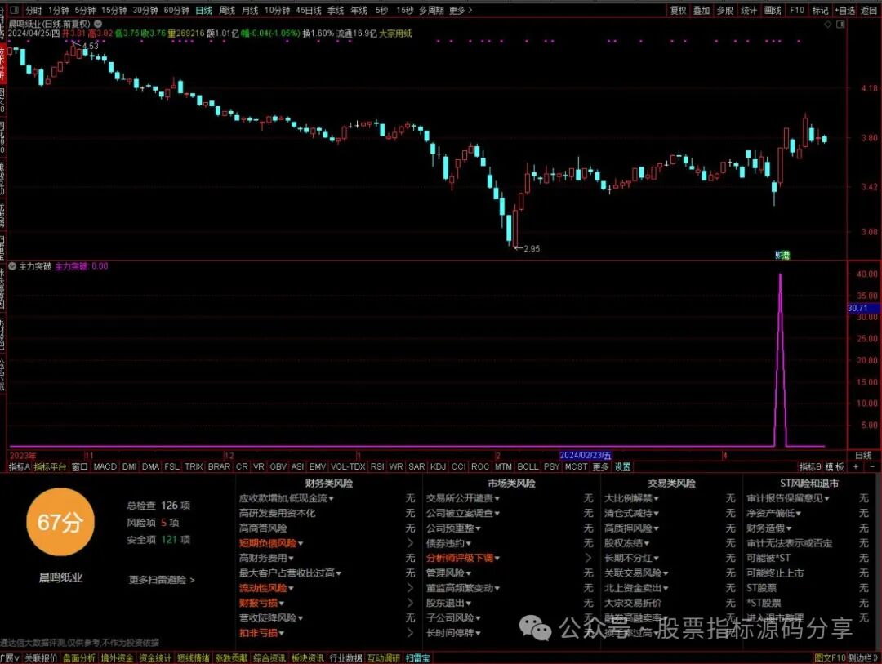
Task: Switch to the 5分钟 timeframe
Action: tap(85, 10)
